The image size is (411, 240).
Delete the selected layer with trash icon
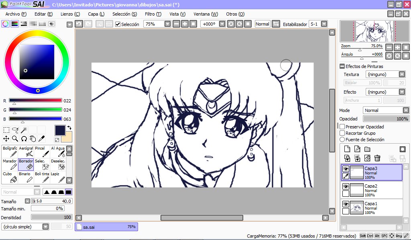(x=377, y=158)
